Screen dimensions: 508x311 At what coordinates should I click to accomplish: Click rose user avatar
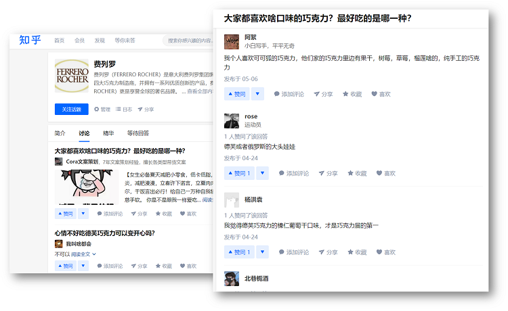point(232,121)
